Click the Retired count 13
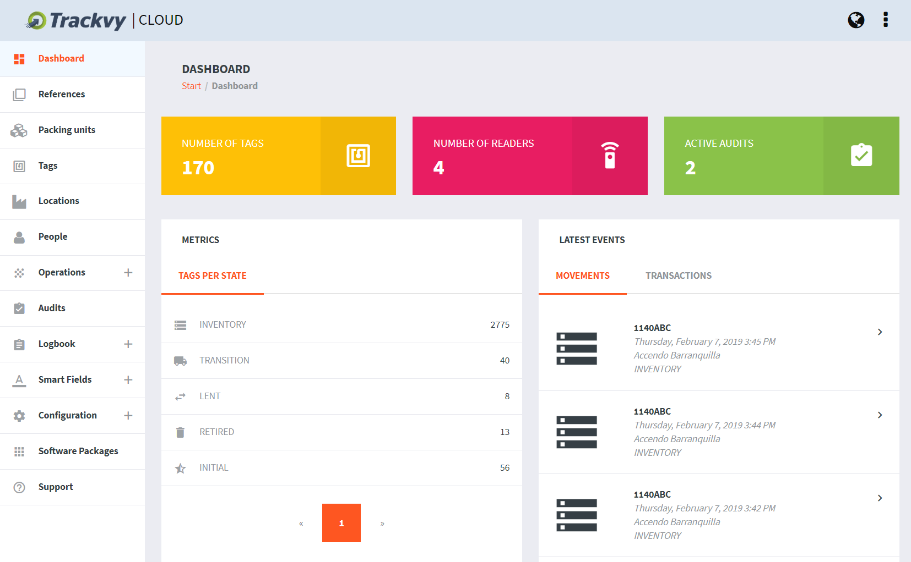The image size is (911, 562). click(x=505, y=432)
